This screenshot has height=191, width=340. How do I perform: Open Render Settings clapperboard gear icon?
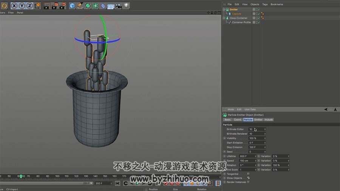[63, 6]
